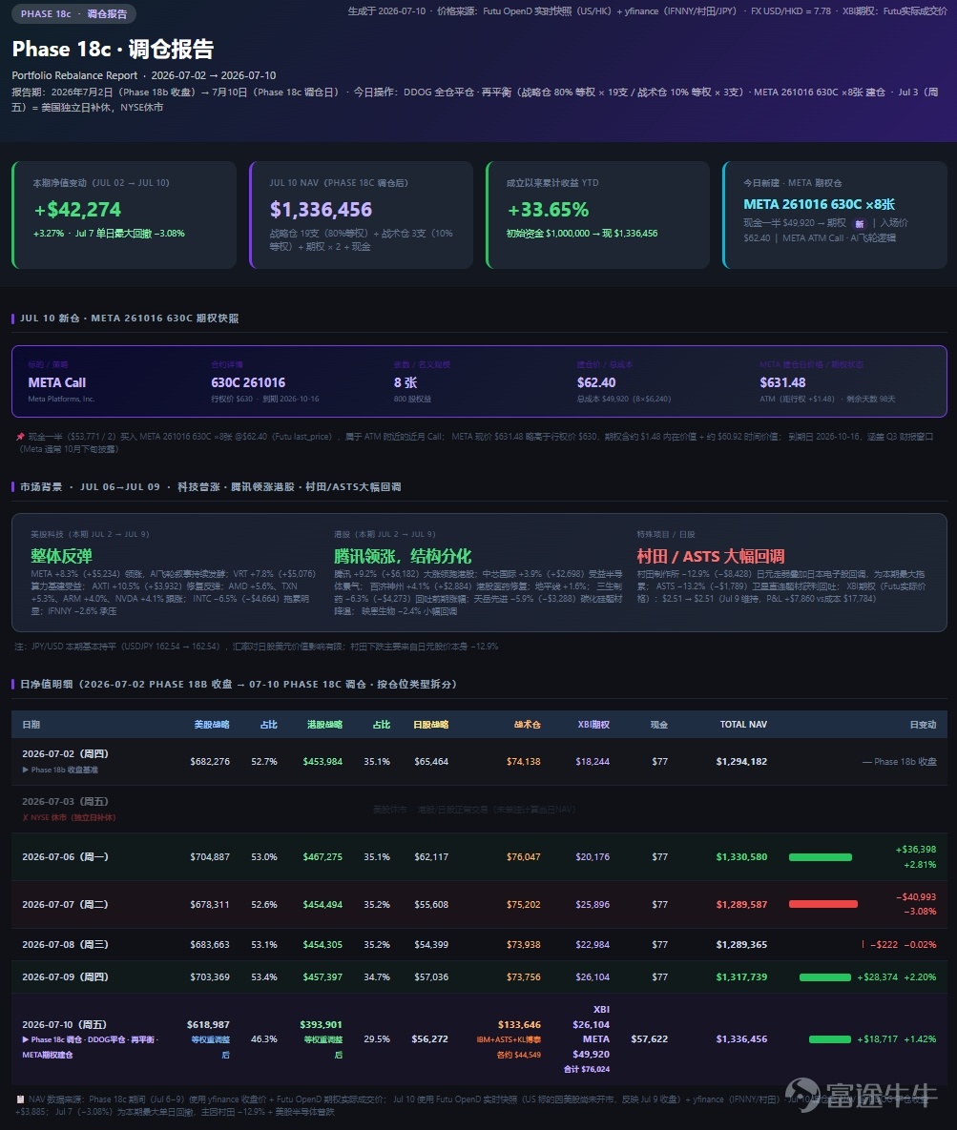957x1130 pixels.
Task: Click the triangle icon beside Phase 18b 收盘基准
Action: (25, 770)
